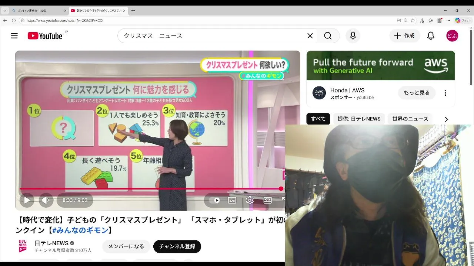
Task: Open browser profile icon
Action: point(440,20)
